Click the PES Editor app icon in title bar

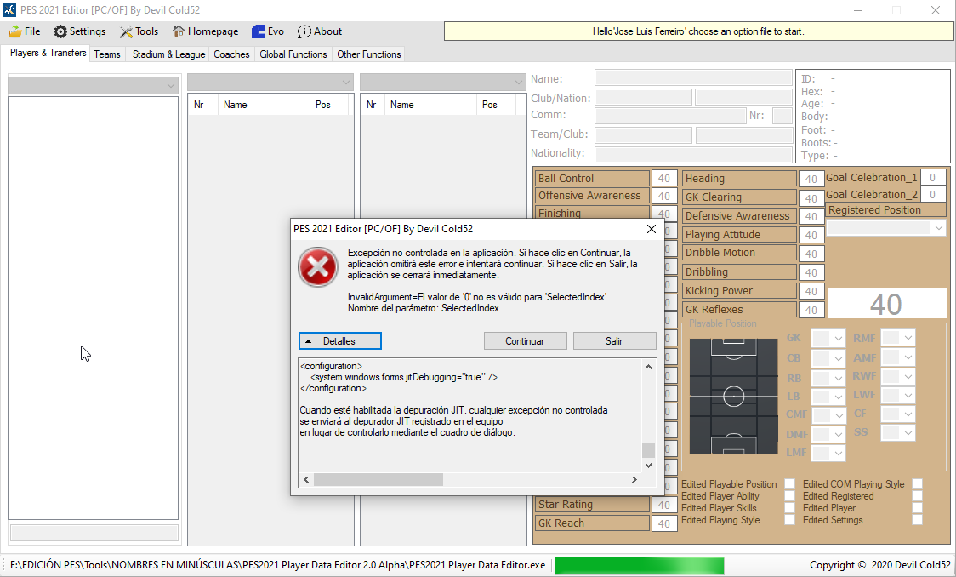[x=9, y=10]
